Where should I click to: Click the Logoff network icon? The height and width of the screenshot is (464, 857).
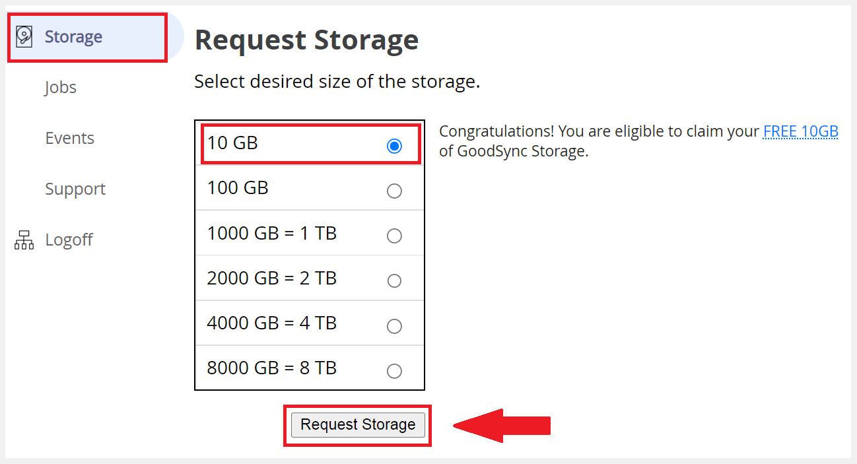click(24, 240)
